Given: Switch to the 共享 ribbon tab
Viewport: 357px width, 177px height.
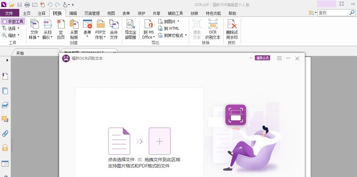Looking at the screenshot, I should point(156,14).
